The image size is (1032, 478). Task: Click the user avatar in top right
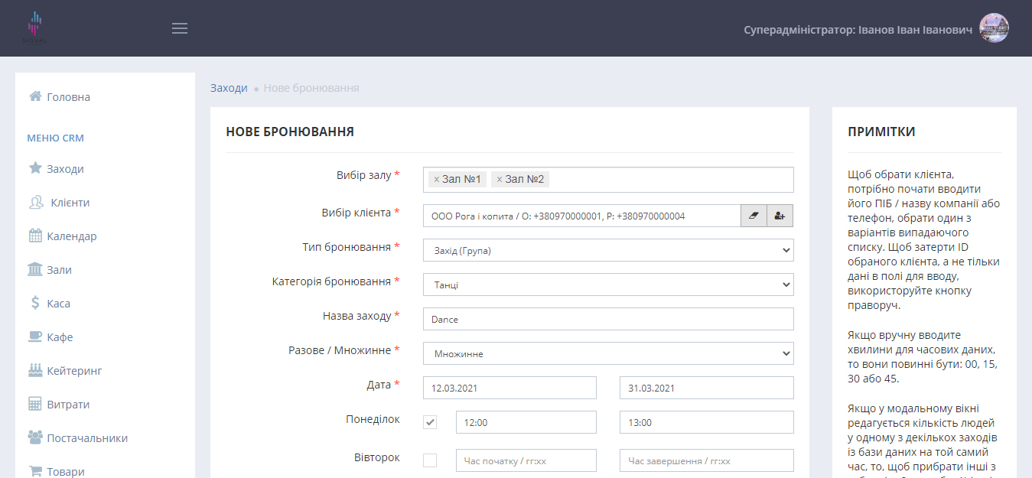994,28
